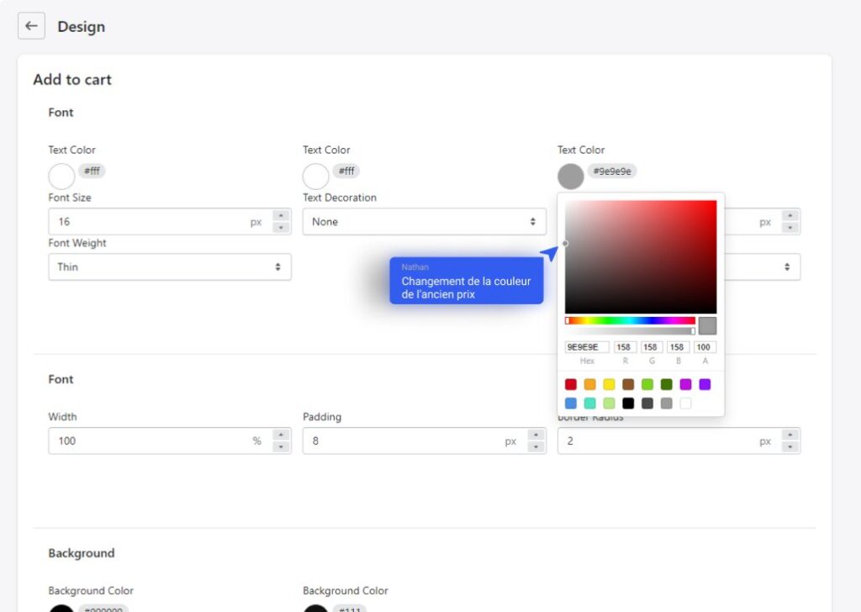Select the yellow preset color swatch

pyautogui.click(x=609, y=384)
